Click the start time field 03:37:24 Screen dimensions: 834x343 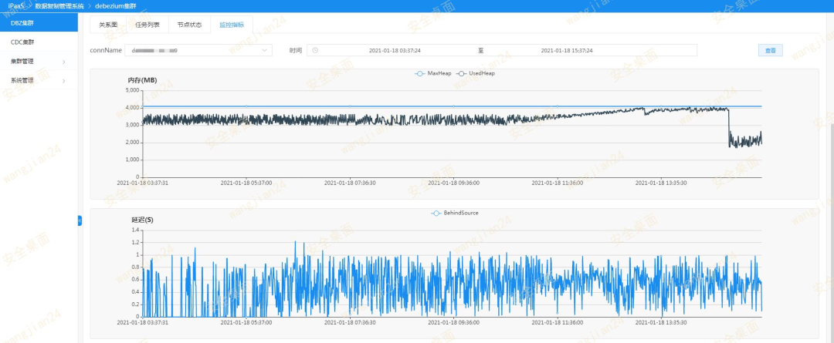pyautogui.click(x=395, y=50)
